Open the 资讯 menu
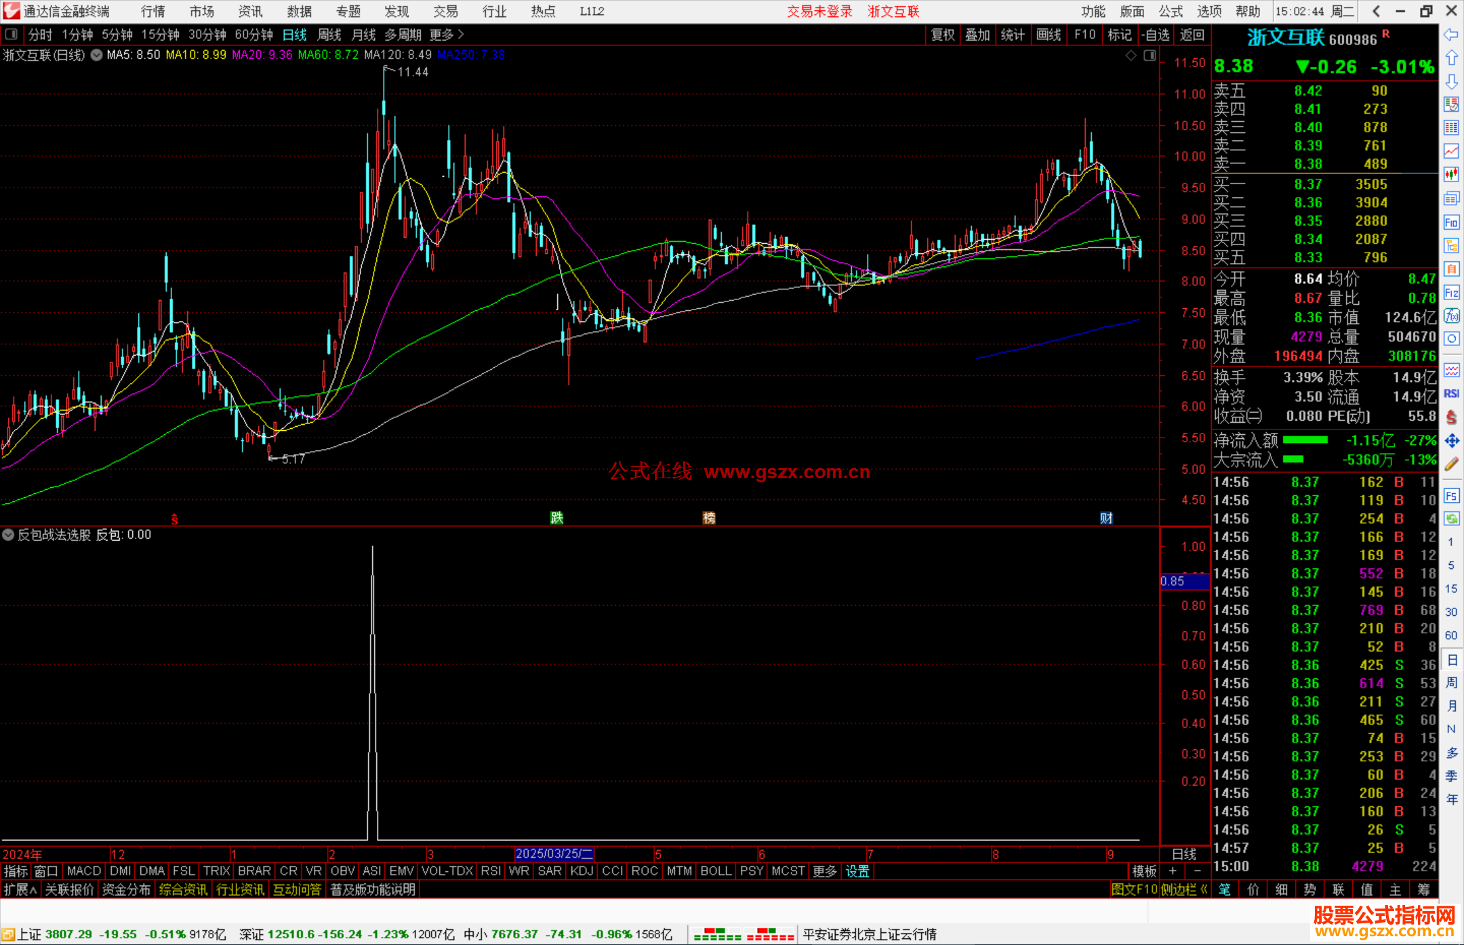The width and height of the screenshot is (1464, 945). pos(250,11)
